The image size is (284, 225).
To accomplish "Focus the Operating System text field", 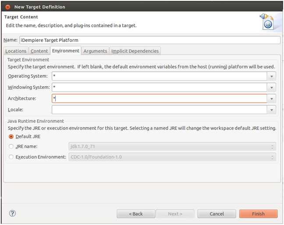I will (x=160, y=76).
